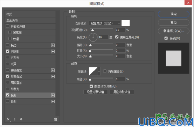Click plus icon on highlighted 投影 row
194x127 pixels.
pyautogui.click(x=53, y=95)
